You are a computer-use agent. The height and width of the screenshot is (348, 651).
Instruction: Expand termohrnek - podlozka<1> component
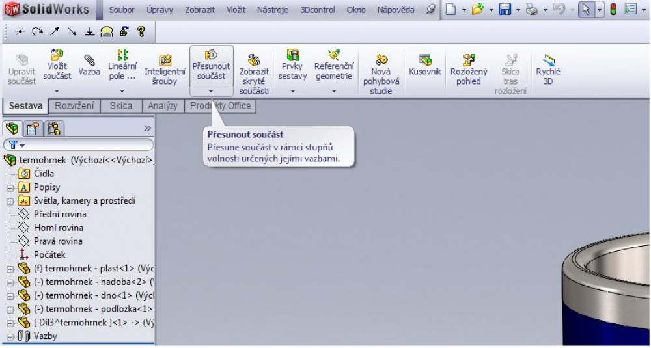coord(10,310)
